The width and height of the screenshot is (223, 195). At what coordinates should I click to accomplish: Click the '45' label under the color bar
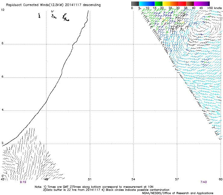coord(201,8)
